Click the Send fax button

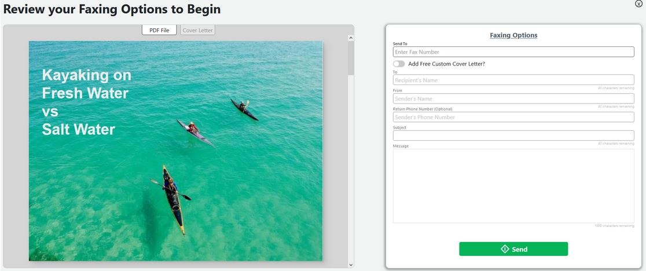click(x=513, y=249)
